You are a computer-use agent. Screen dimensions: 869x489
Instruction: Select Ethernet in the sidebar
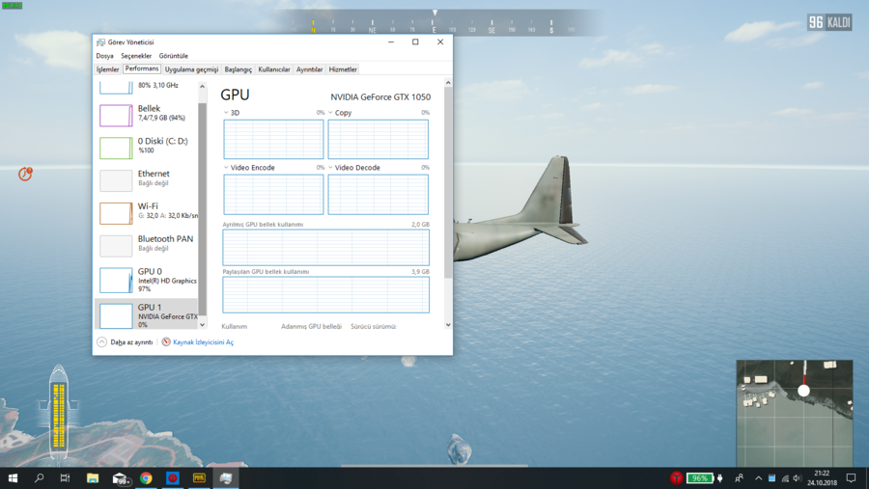tap(147, 180)
